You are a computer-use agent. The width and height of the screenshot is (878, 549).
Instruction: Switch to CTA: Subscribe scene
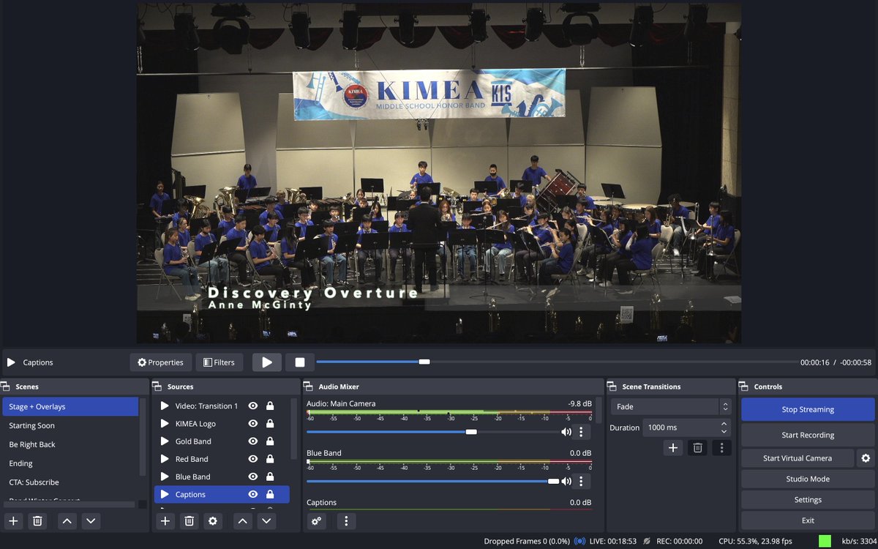pos(71,482)
